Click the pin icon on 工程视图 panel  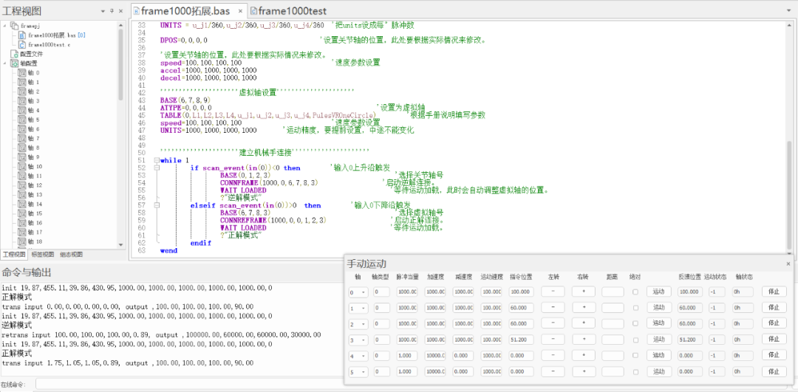coord(112,11)
